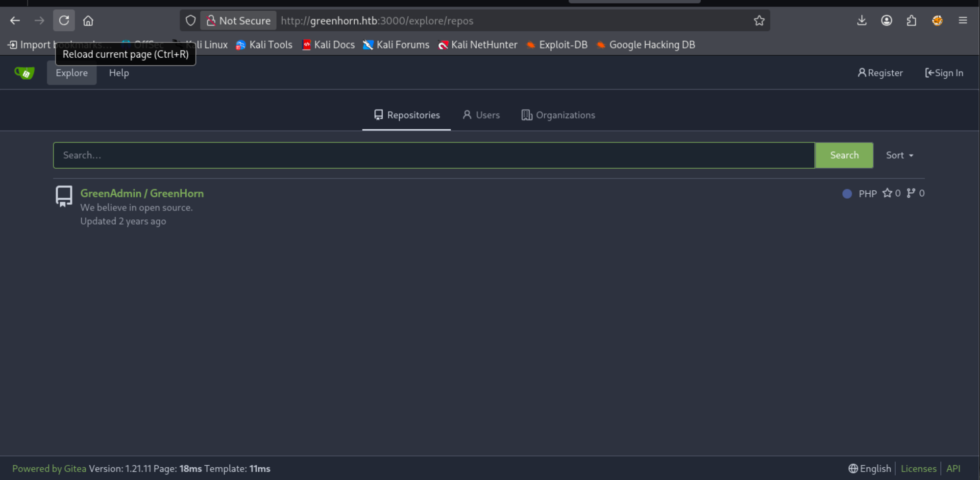The image size is (980, 480).
Task: Bookmark this page with the star icon
Action: tap(759, 21)
